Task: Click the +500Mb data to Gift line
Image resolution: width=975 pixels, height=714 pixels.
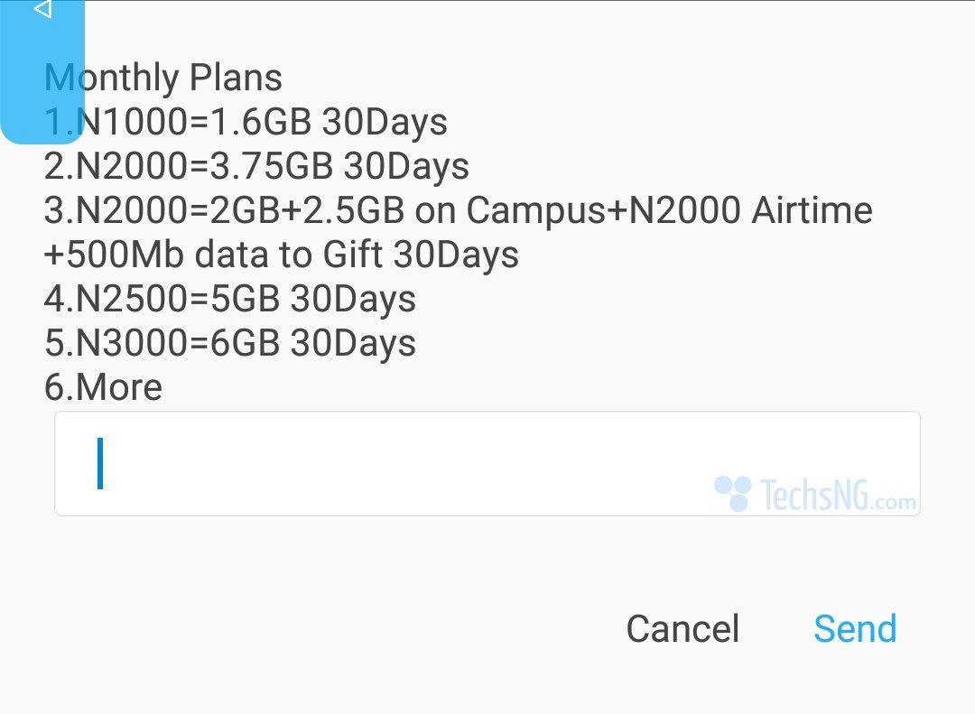Action: (x=281, y=255)
